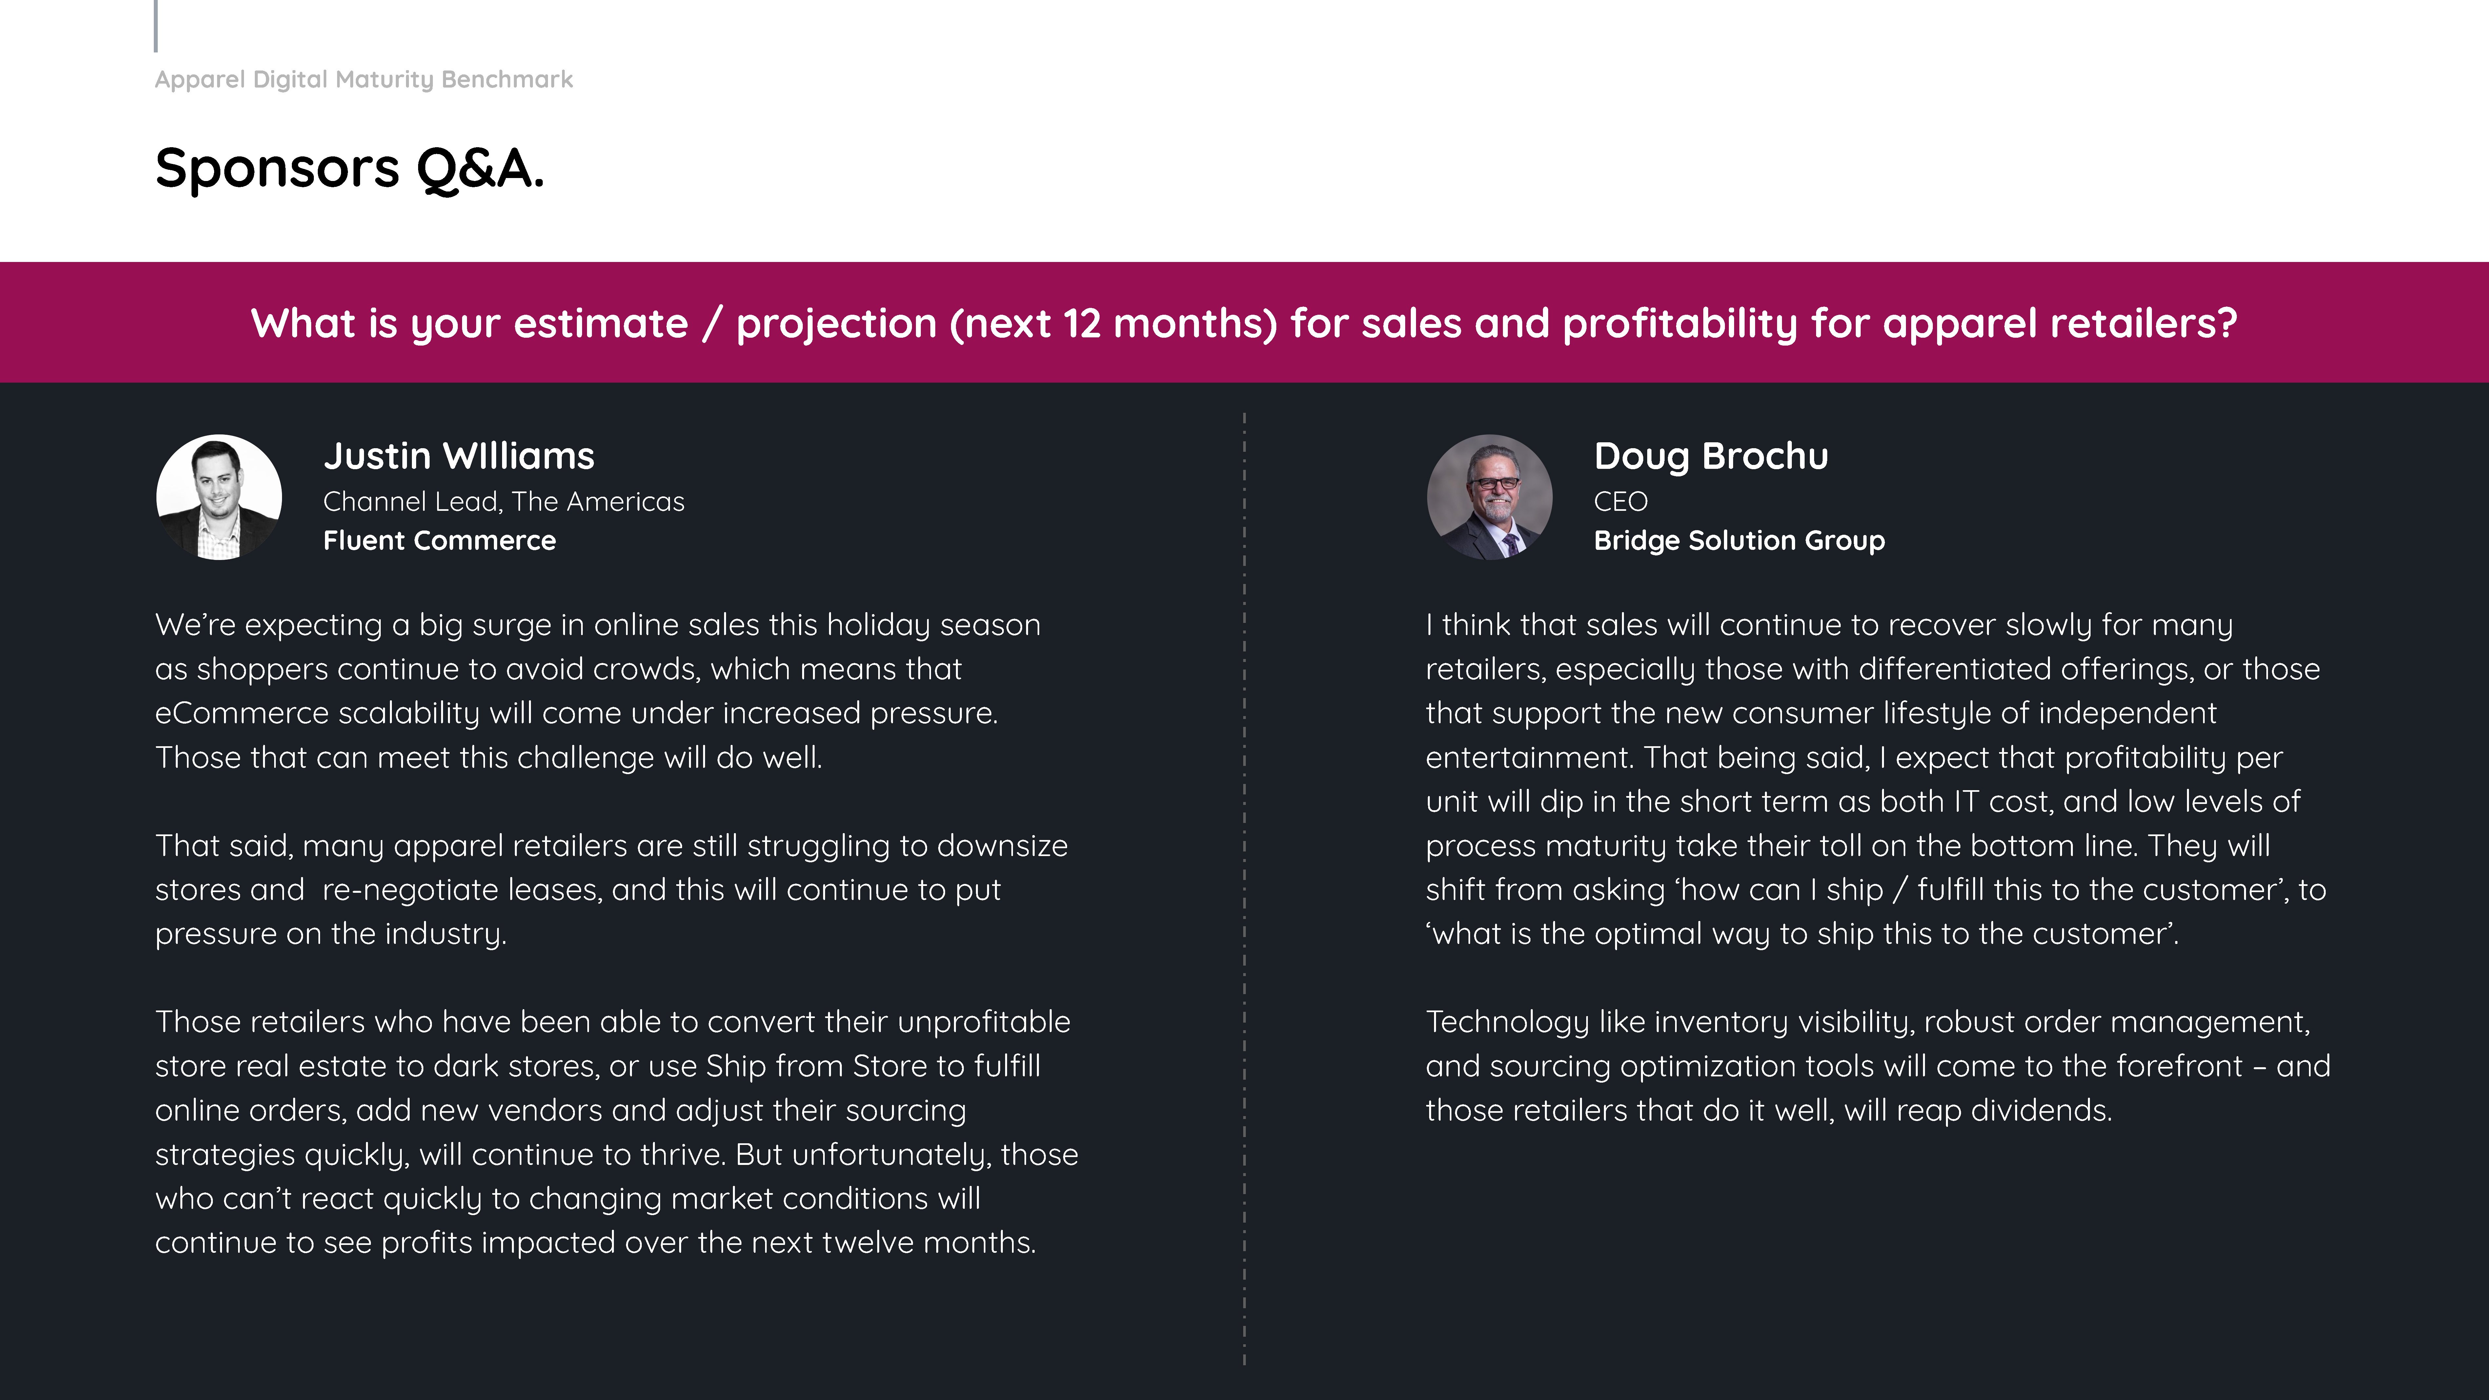
Task: Click the paragraph starting "That said, many apparel"
Action: pyautogui.click(x=612, y=889)
